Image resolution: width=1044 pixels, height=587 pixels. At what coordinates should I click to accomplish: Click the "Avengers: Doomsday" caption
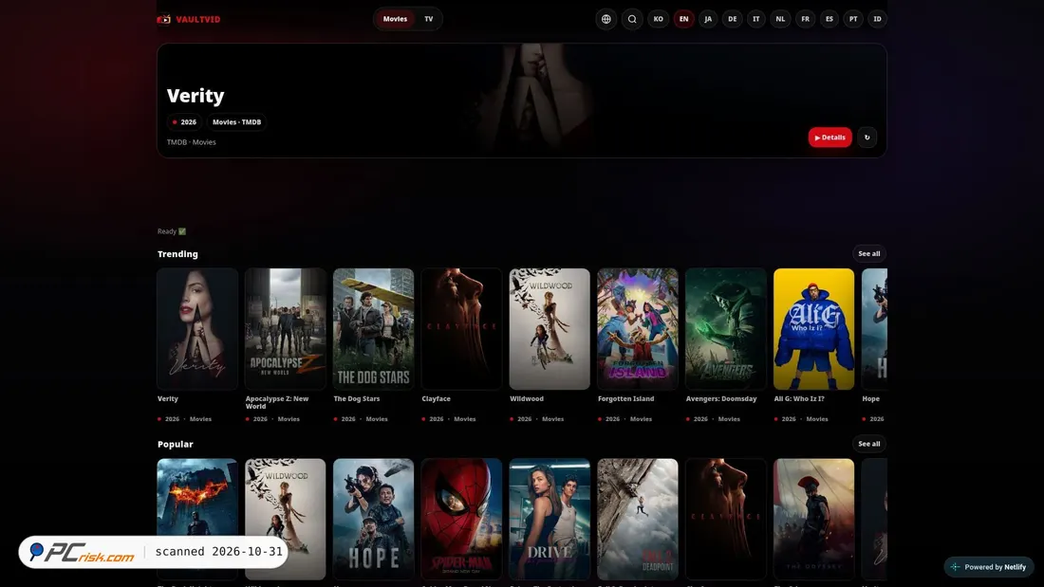(721, 398)
